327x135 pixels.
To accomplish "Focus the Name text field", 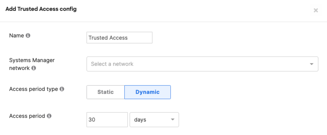I will 119,38.
